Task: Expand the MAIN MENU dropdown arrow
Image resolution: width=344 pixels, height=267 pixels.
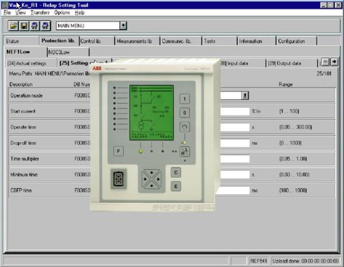Action: [x=123, y=26]
